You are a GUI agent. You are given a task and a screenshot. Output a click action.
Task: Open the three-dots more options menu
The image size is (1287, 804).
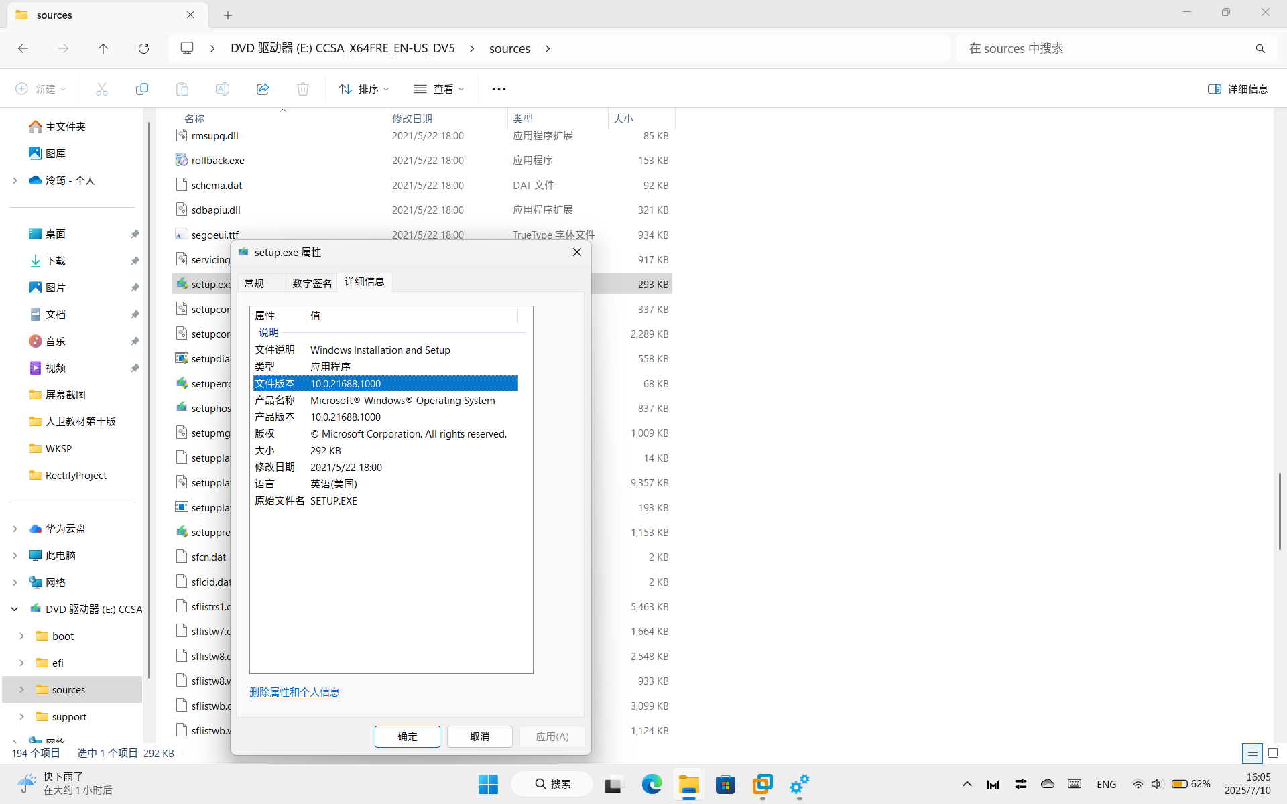pyautogui.click(x=499, y=89)
